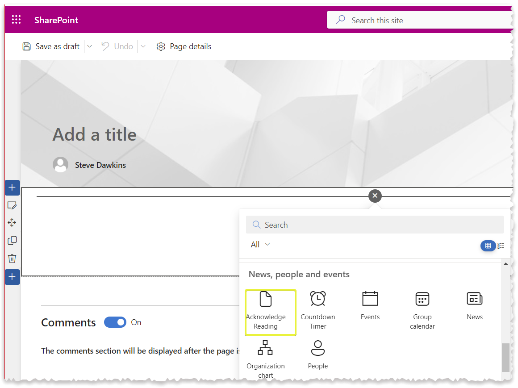Screen dimensions: 518x388
Task: Open the Undo dropdown chevron
Action: click(x=143, y=46)
